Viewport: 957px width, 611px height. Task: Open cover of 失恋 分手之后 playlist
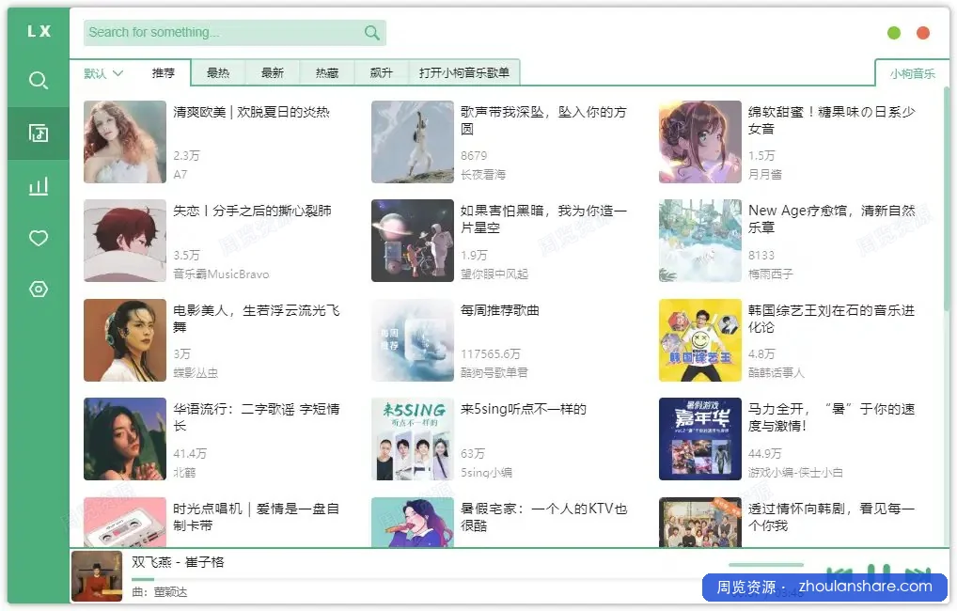124,241
